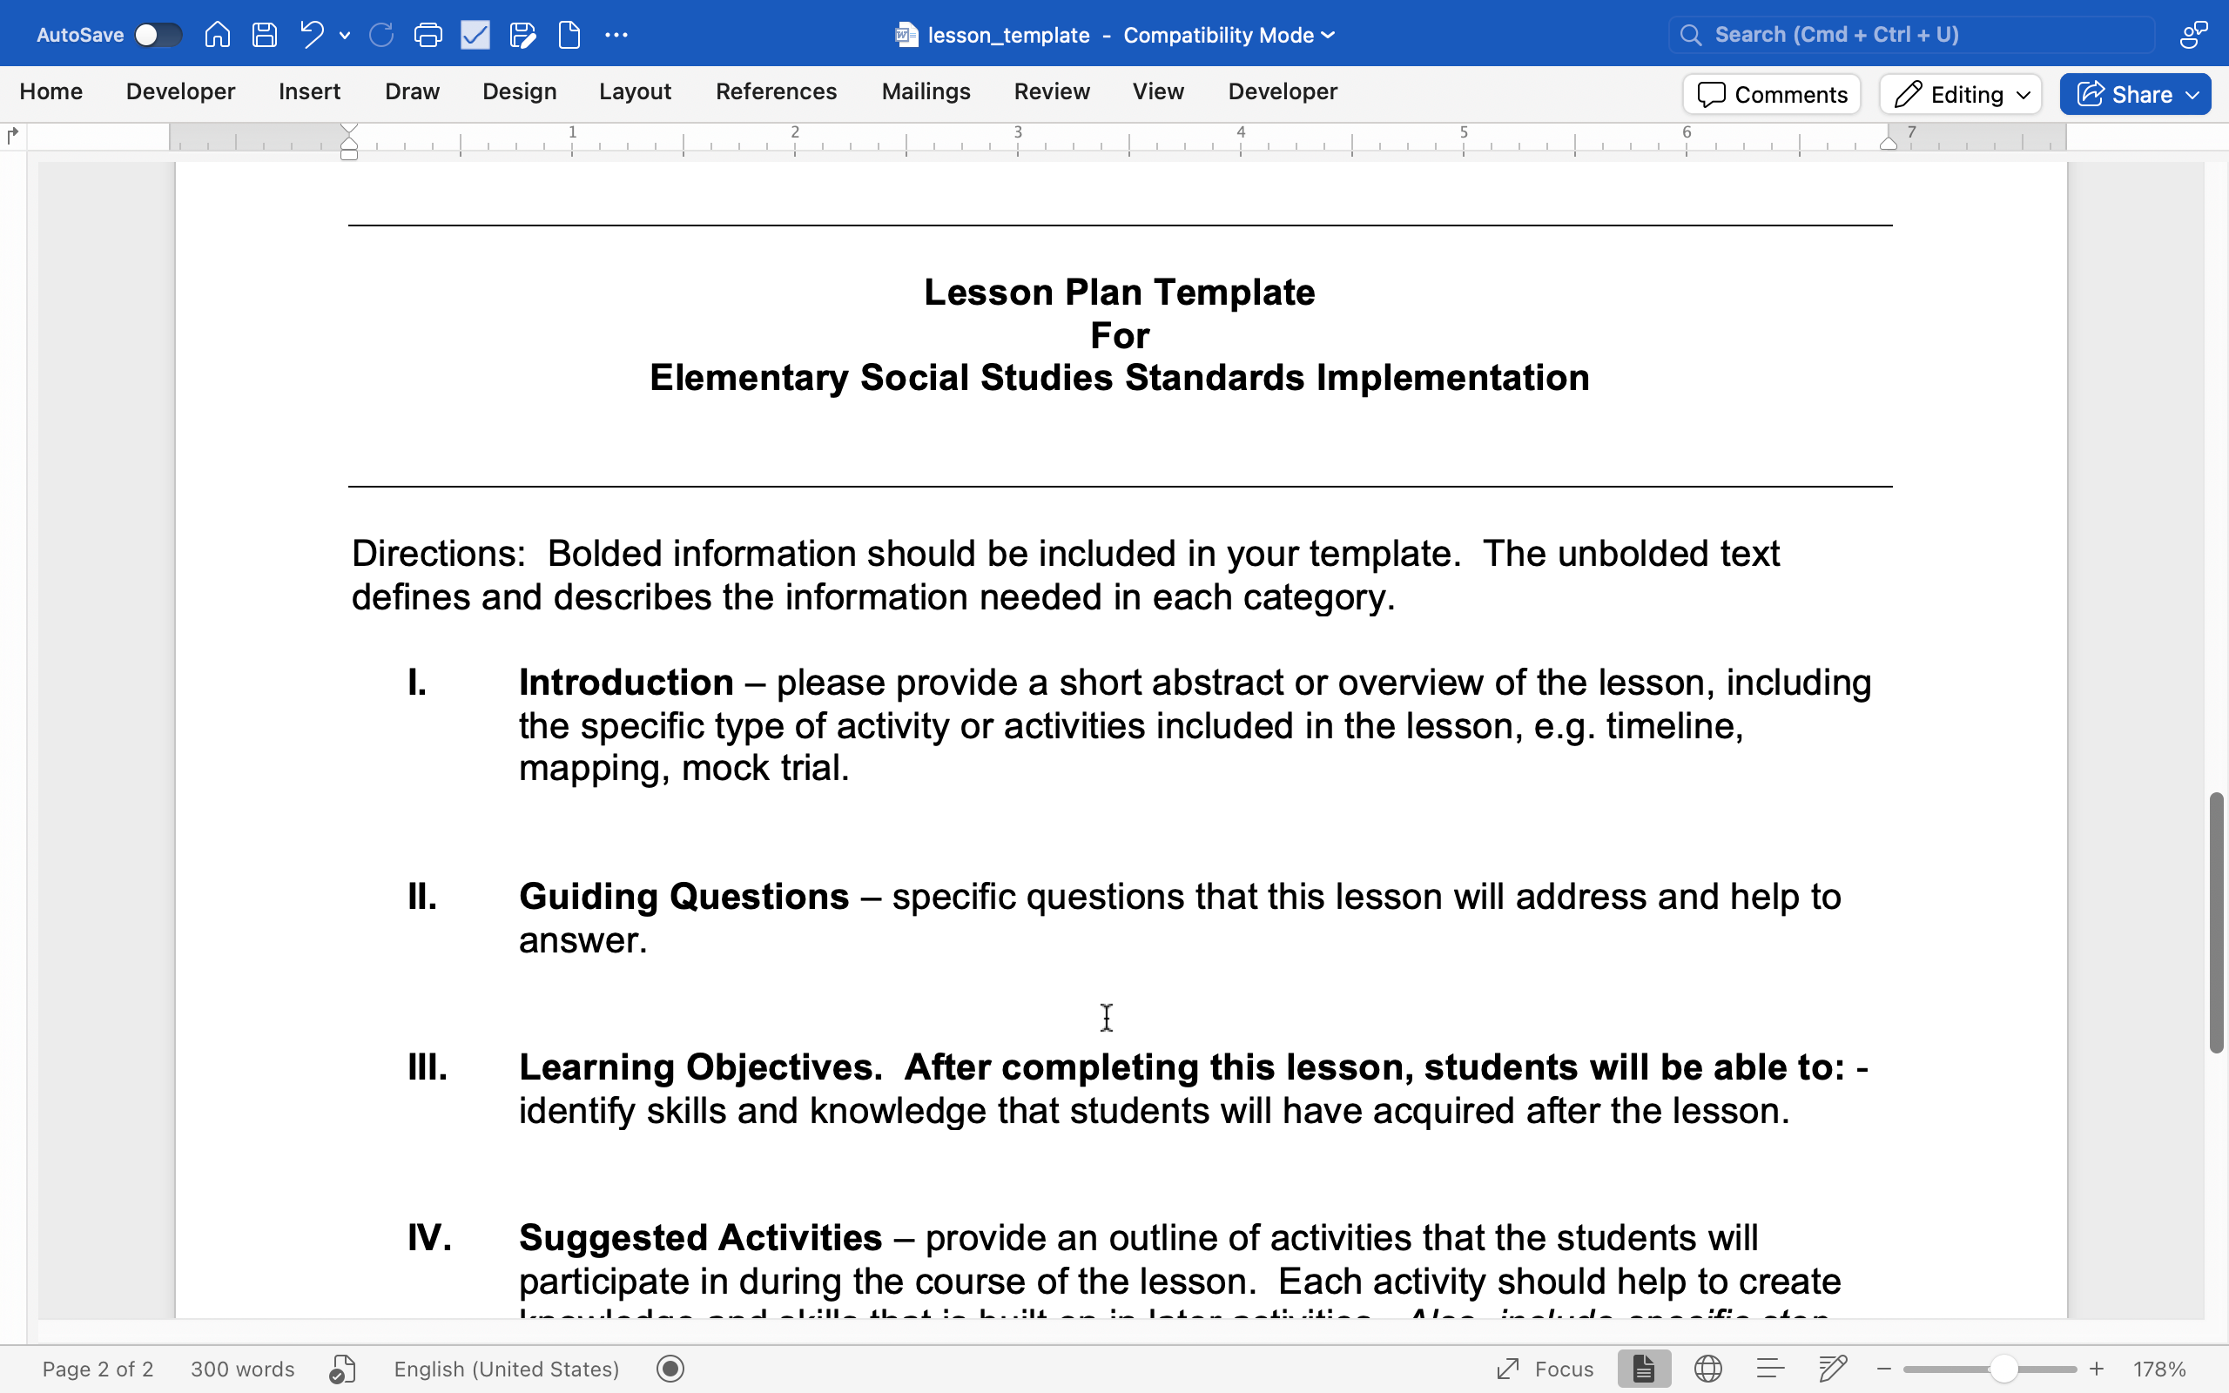Click the Home icon in title bar

click(218, 35)
